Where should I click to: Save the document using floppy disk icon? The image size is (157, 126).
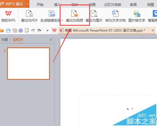pos(8,31)
